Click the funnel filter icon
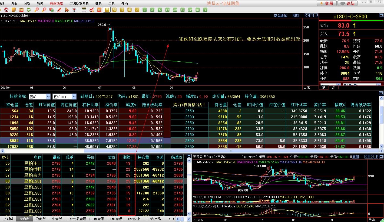The image size is (384, 222). point(74,10)
